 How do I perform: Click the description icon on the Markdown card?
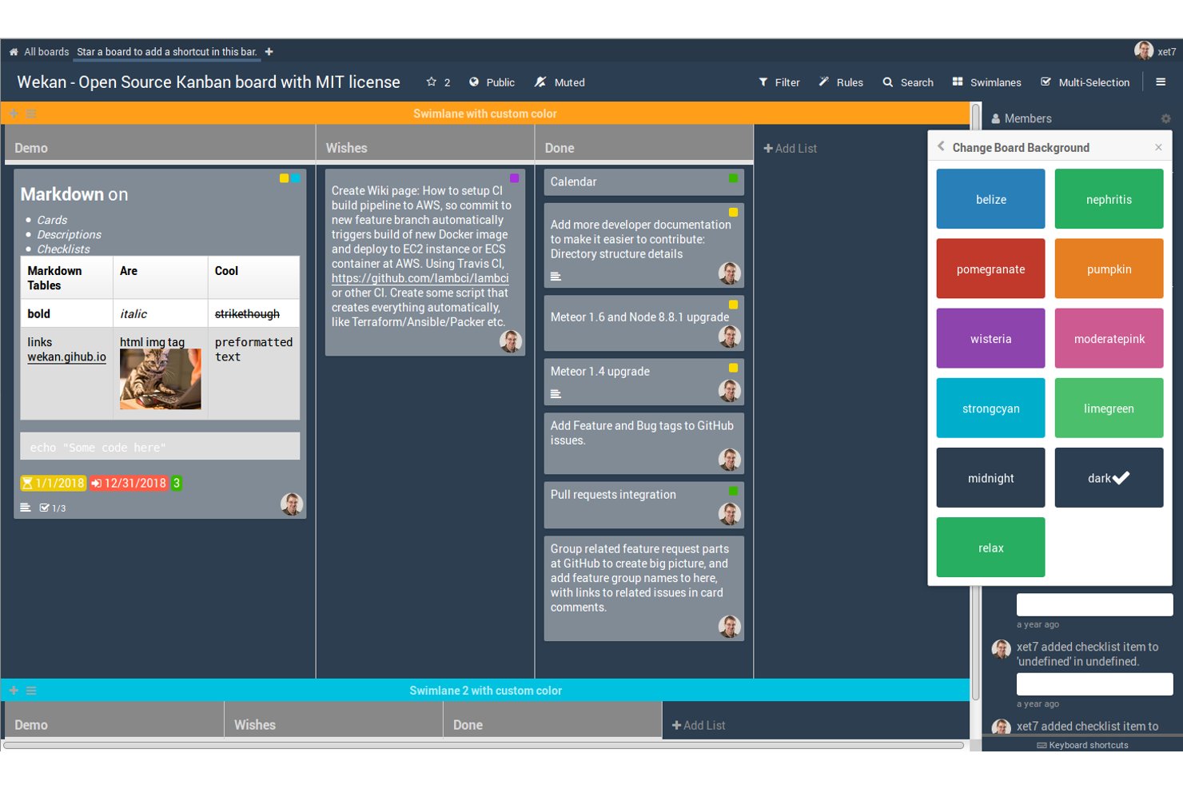(26, 507)
